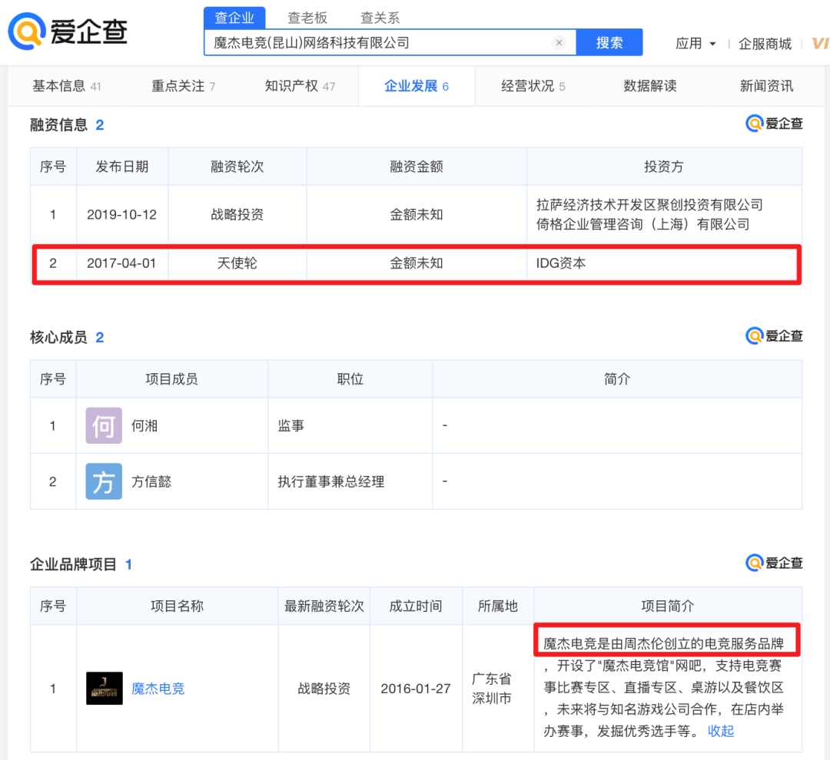The image size is (830, 760).
Task: Click the 项目简介 column header
Action: [668, 606]
